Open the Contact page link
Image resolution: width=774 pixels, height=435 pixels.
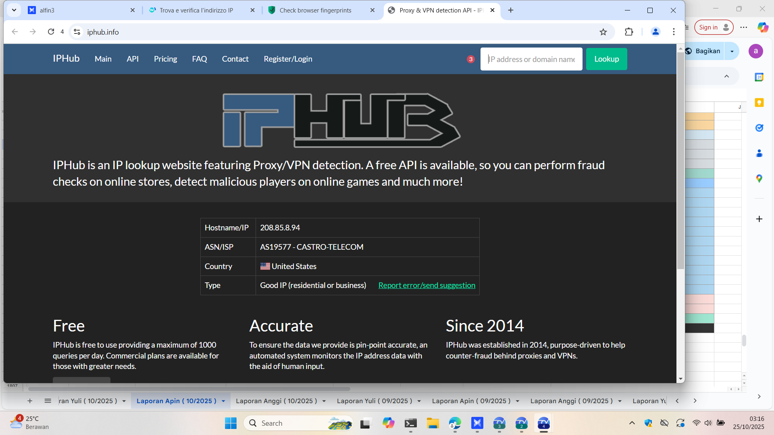(x=235, y=59)
